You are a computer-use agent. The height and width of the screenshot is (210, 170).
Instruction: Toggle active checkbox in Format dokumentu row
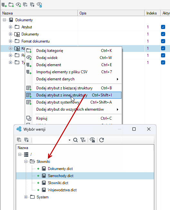163,41
